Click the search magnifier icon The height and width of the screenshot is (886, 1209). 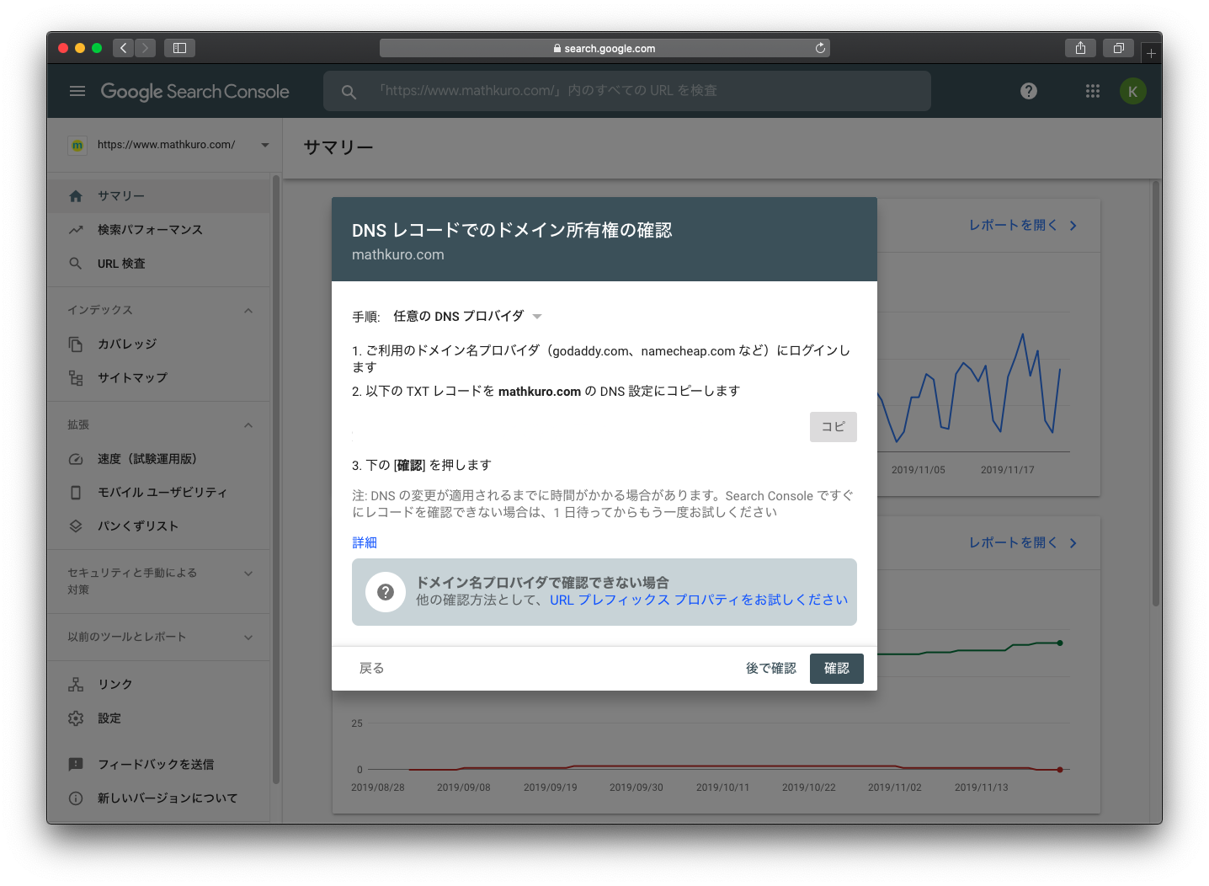(x=349, y=92)
